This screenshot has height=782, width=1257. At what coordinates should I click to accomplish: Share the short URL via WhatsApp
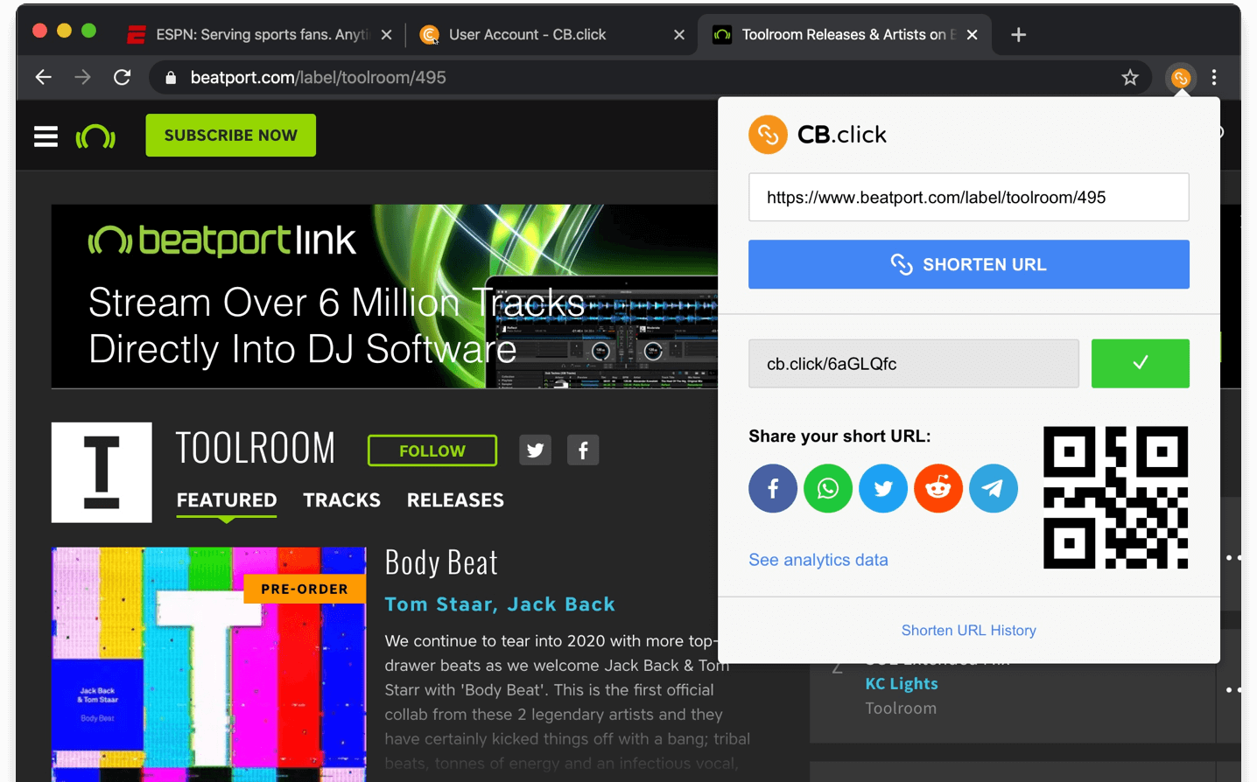click(x=827, y=488)
